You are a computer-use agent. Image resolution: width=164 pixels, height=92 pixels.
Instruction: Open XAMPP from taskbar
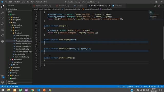coord(15,90)
